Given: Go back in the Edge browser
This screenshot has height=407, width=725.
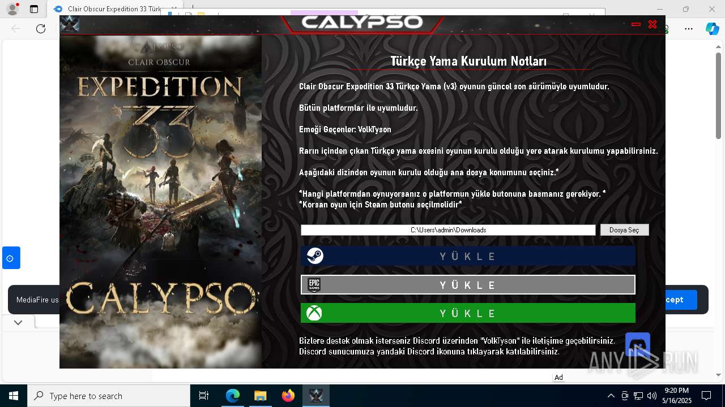Looking at the screenshot, I should [x=16, y=29].
